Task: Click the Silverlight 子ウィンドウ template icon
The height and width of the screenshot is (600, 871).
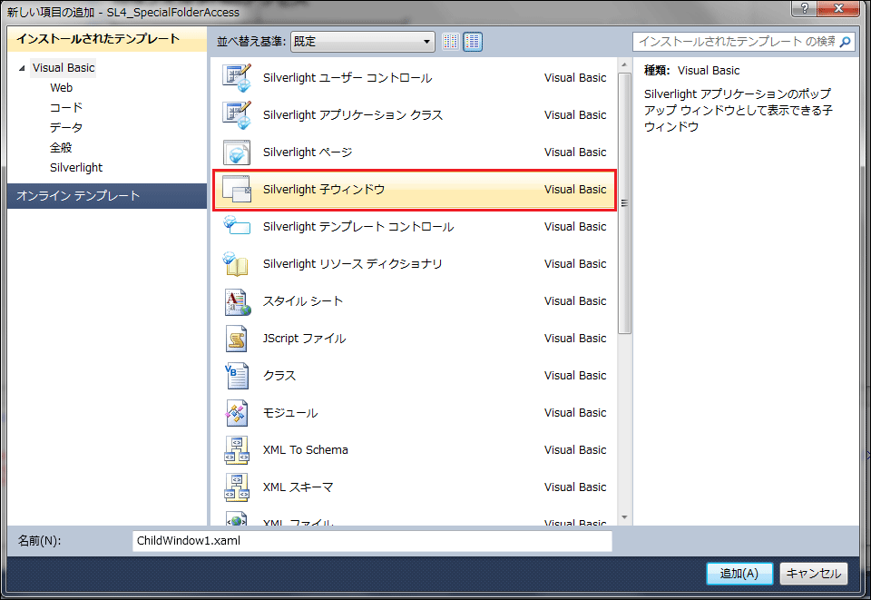Action: coord(237,189)
